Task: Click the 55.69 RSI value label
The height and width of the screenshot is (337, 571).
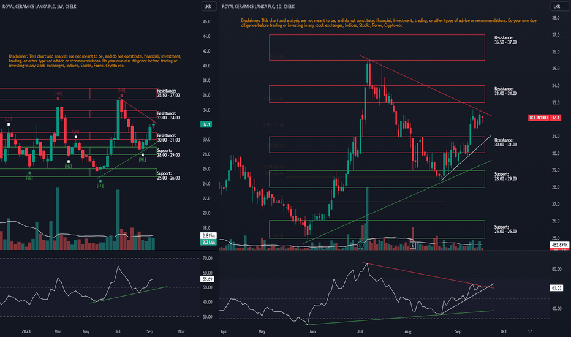Action: pyautogui.click(x=207, y=279)
